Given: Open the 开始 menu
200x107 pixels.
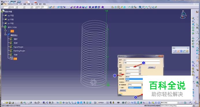Looking at the screenshot, I should coord(5,4).
